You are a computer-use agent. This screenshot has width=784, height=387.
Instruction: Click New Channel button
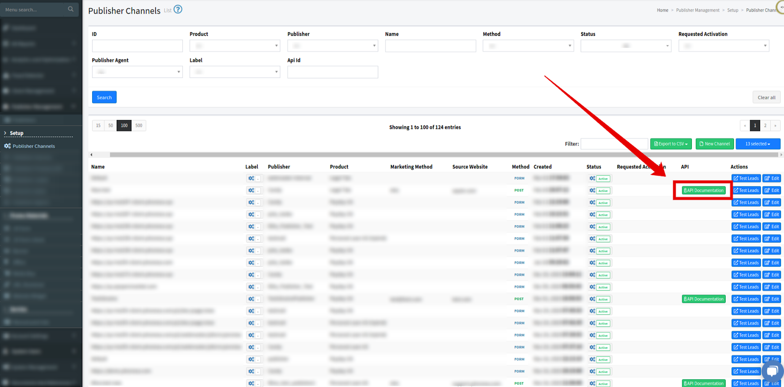coord(714,144)
